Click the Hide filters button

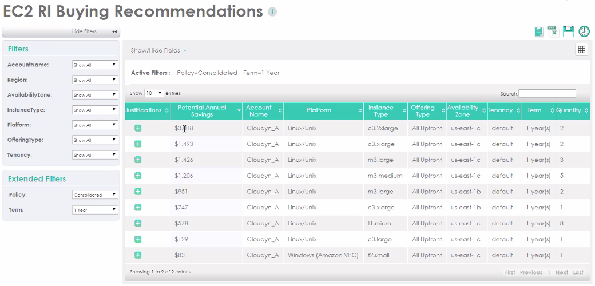pos(61,31)
